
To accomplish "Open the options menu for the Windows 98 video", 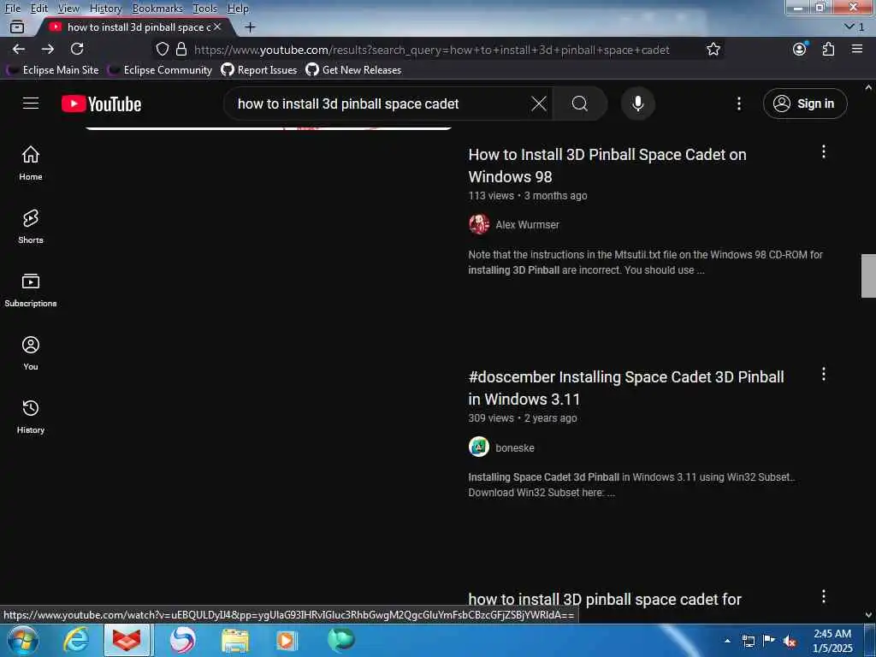I will [823, 152].
